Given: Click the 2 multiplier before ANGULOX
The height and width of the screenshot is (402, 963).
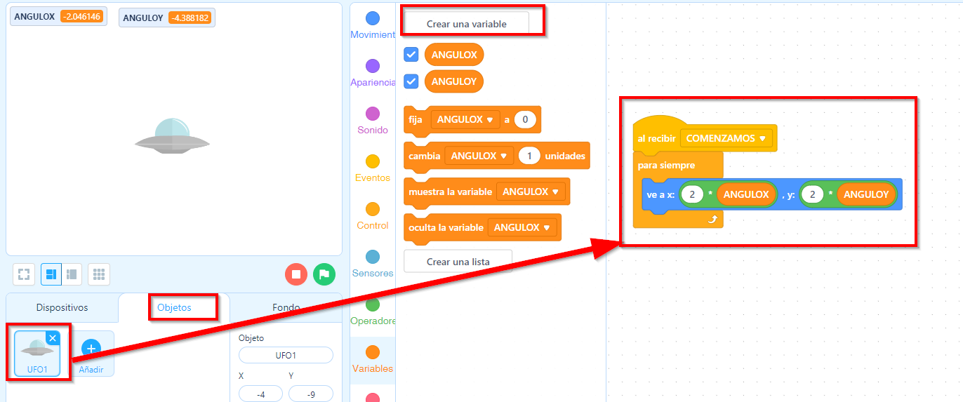Looking at the screenshot, I should pos(692,194).
